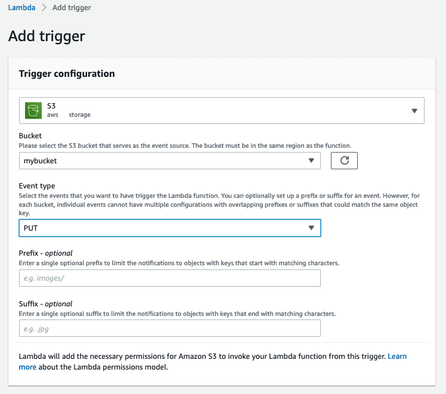
Task: Go to Lambda via the breadcrumb
Action: pos(21,8)
